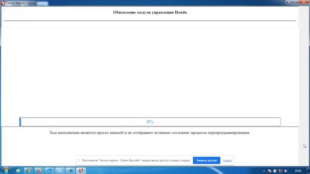Show hidden system tray icons arrow
This screenshot has width=310, height=174.
coord(264,171)
